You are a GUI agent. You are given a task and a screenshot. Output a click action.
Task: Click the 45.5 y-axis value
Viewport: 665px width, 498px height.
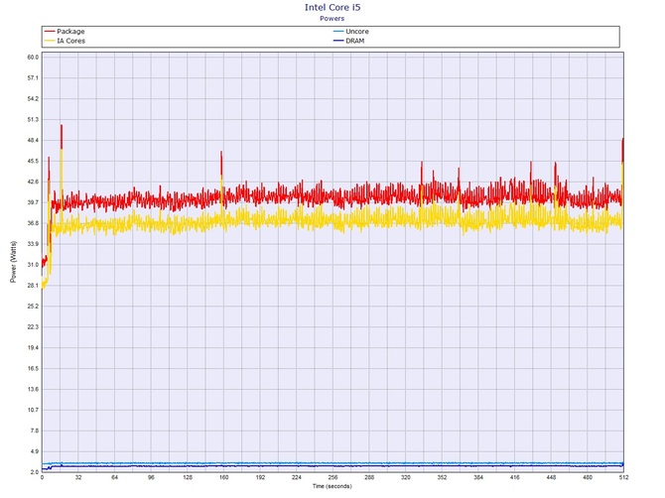(33, 161)
